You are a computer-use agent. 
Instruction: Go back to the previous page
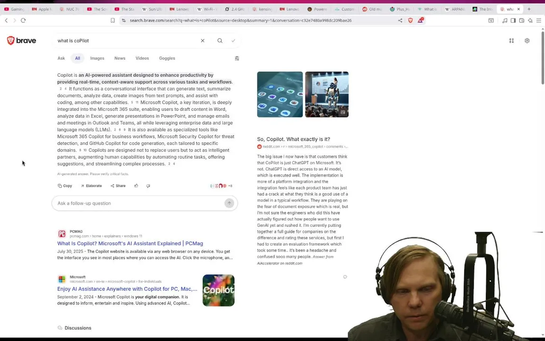(6, 20)
